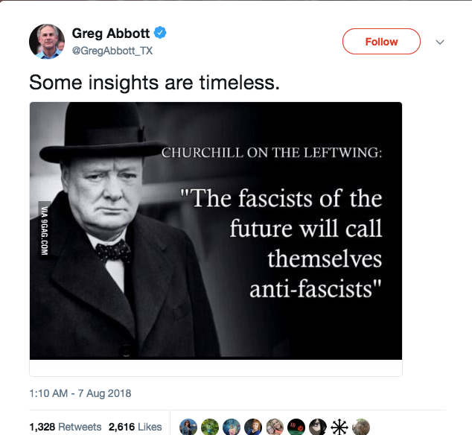
Task: Click the fourth liker avatar
Action: click(x=253, y=427)
